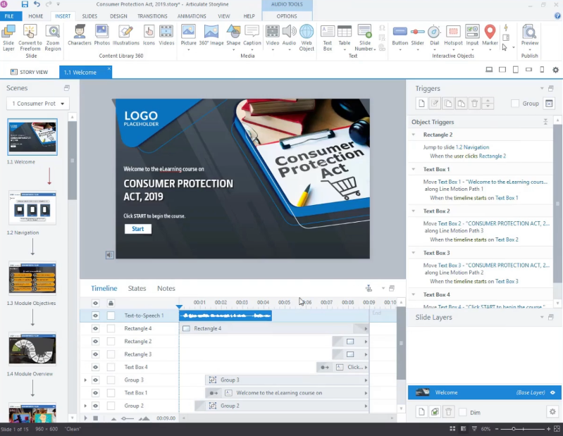Hide Text-to-Speech 1 in timeline
563x436 pixels.
(x=96, y=316)
